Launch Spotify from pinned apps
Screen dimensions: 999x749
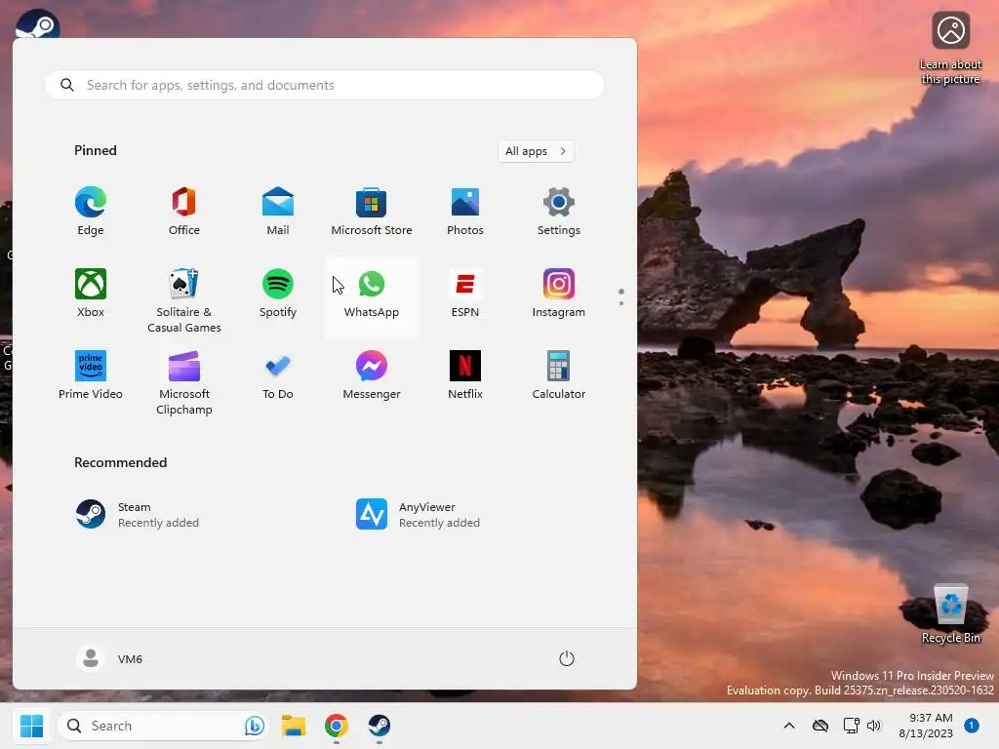click(278, 293)
